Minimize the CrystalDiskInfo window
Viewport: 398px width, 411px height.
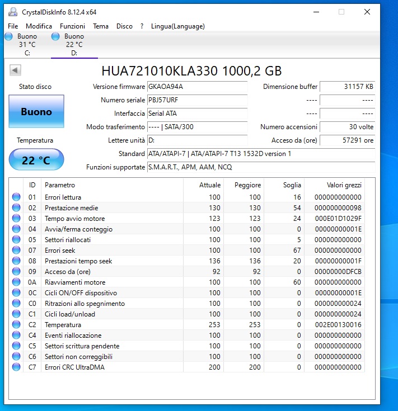(316, 12)
